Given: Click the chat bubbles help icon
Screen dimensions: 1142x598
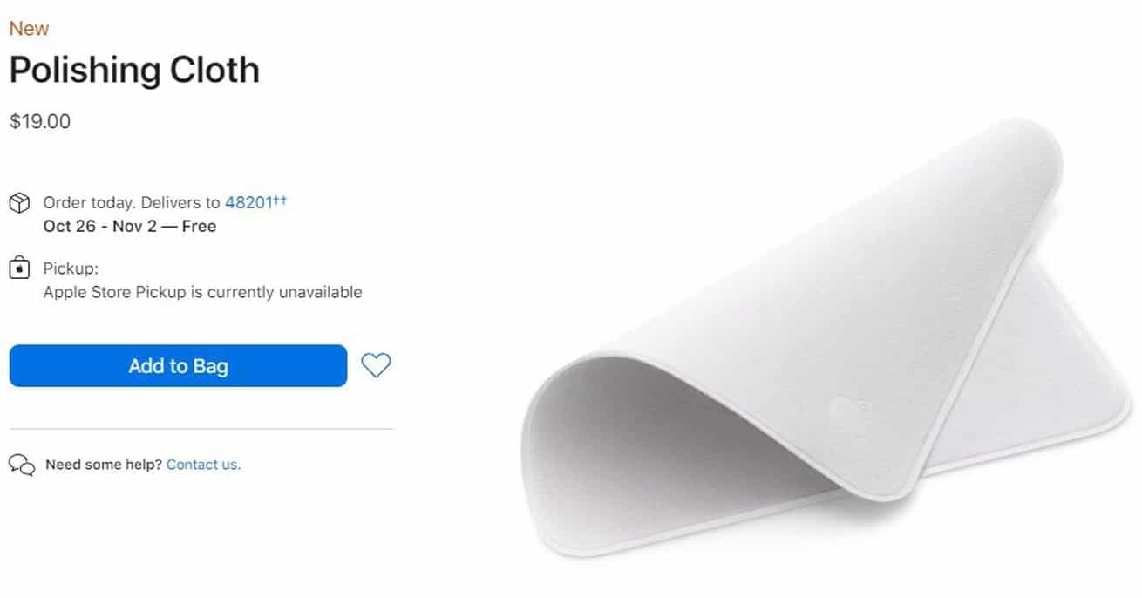Looking at the screenshot, I should point(22,465).
